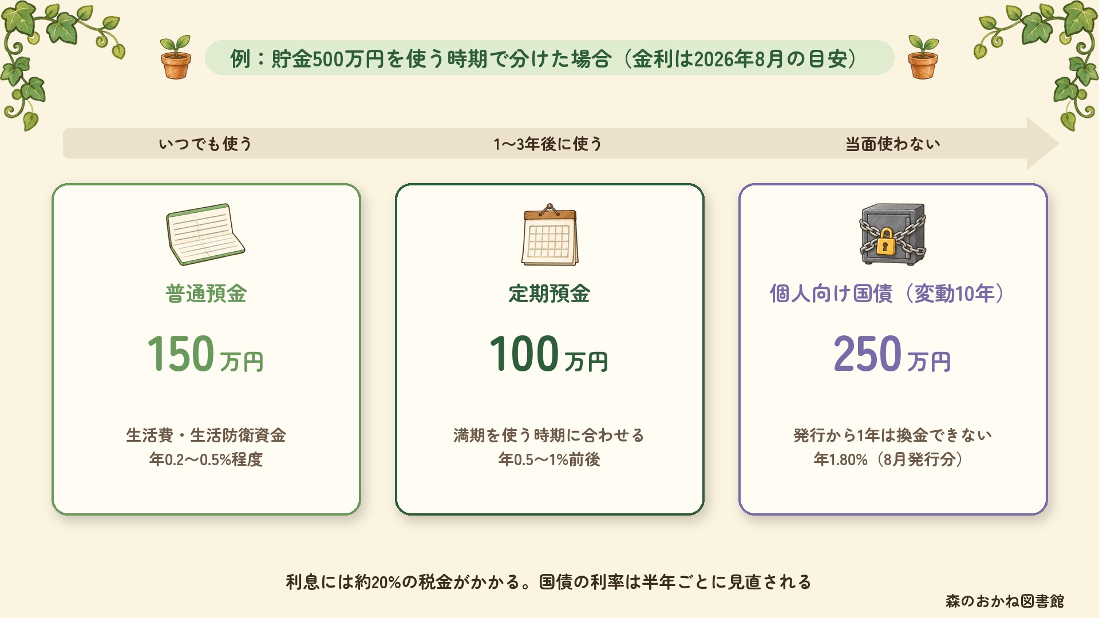
Task: Click the timeline label 当面使わない
Action: 893,144
